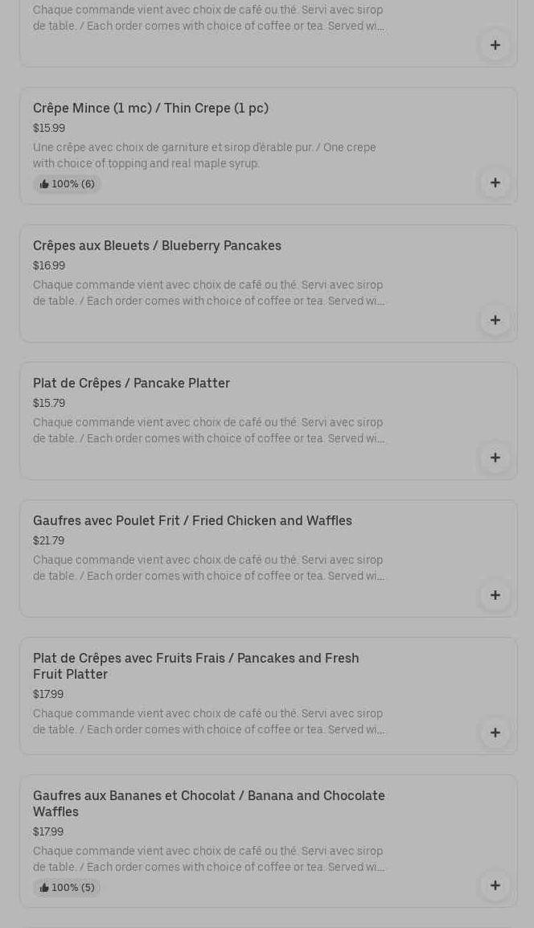
Task: Open Gaufres avec Poulet Frit item title
Action: (192, 521)
